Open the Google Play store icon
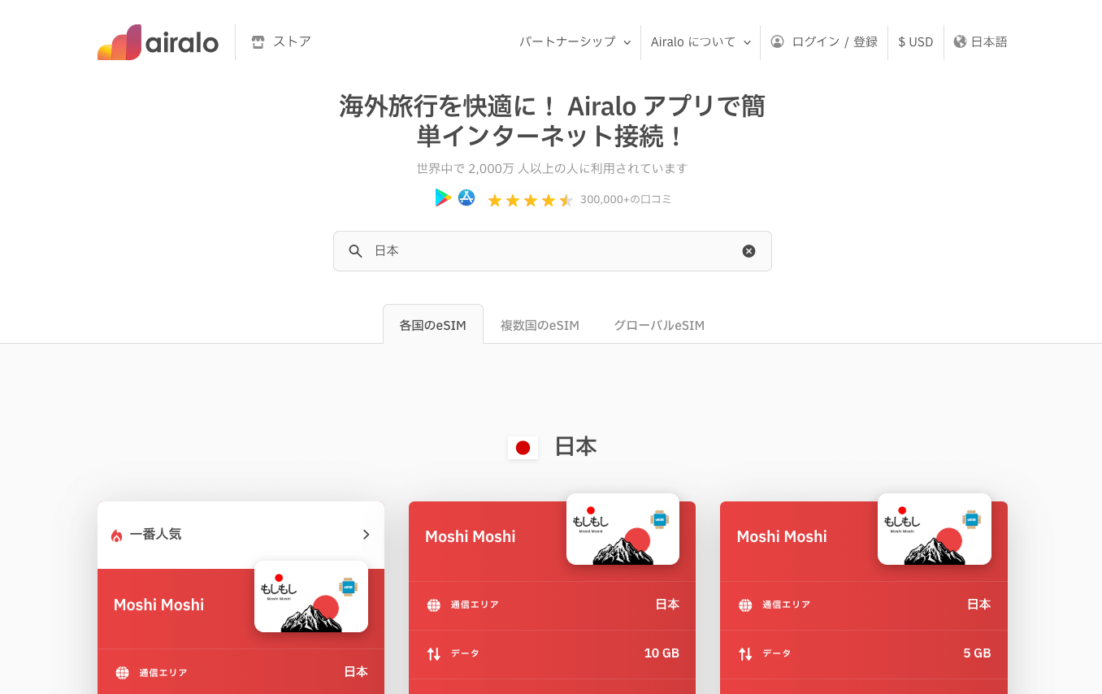This screenshot has height=694, width=1102. coord(443,197)
